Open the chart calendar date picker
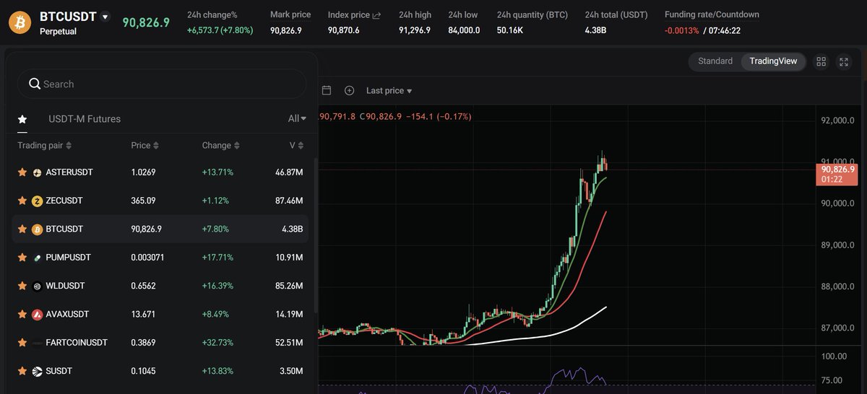This screenshot has height=394, width=867. [327, 90]
